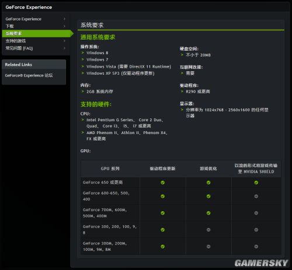Viewport: 292px width, 270px height.
Task: Click the 操作系统 label
Action: coord(90,47)
